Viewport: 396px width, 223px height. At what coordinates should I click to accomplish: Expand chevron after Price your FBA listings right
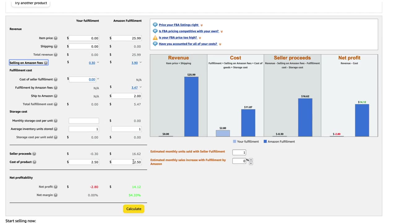pos(202,25)
